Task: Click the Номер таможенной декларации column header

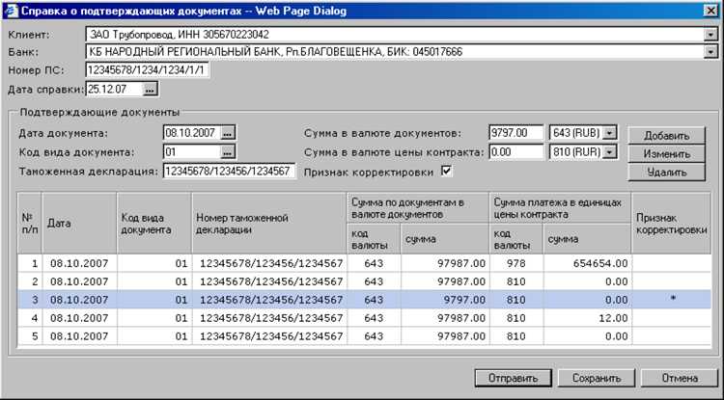Action: point(268,224)
